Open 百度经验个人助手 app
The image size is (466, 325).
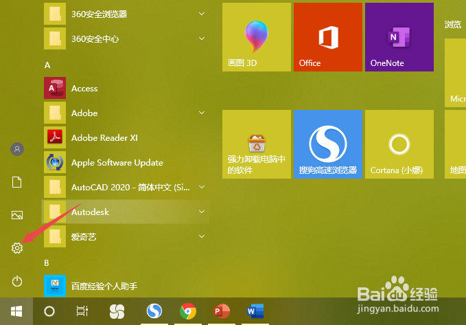[x=126, y=286]
